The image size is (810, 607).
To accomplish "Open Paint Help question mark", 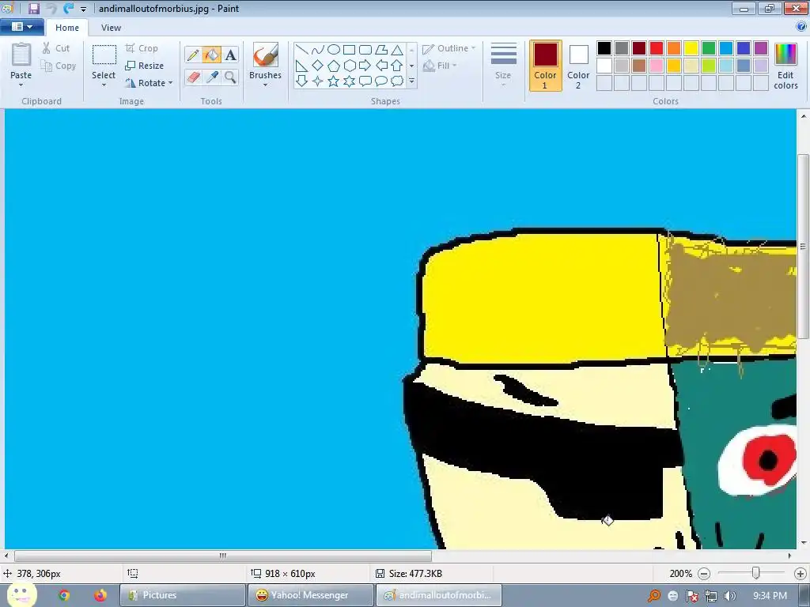I will click(801, 27).
